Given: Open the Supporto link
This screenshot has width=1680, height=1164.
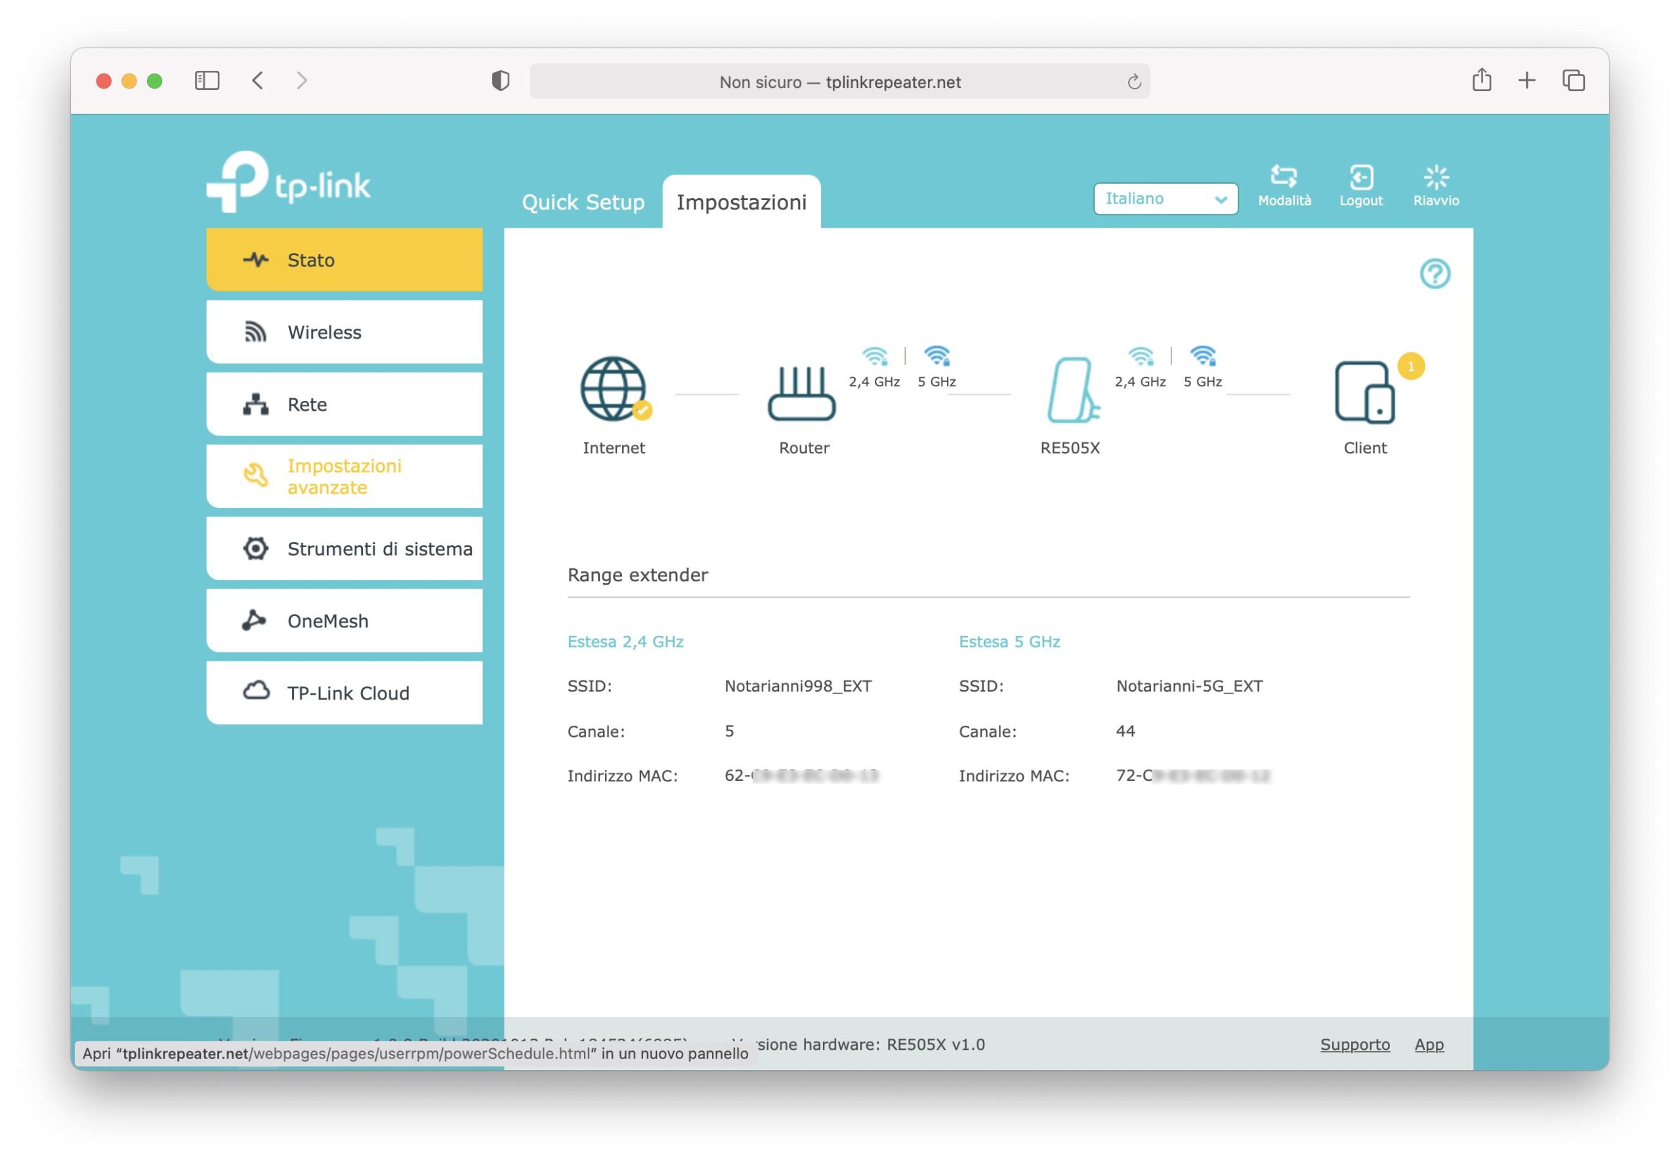Looking at the screenshot, I should coord(1354,1045).
